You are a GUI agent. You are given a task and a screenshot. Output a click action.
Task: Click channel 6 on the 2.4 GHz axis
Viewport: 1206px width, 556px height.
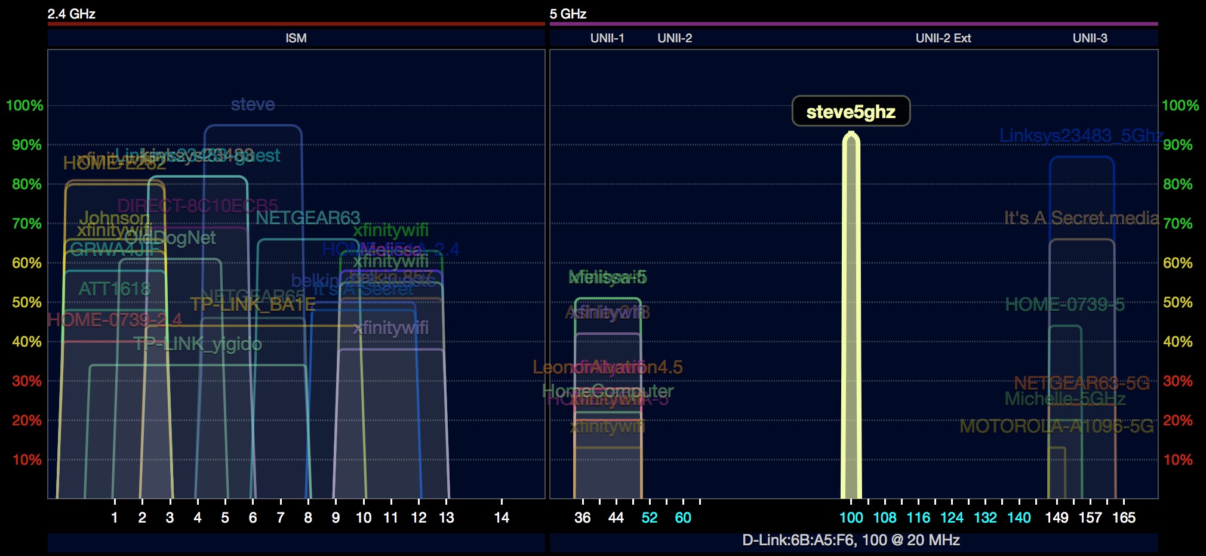point(253,517)
